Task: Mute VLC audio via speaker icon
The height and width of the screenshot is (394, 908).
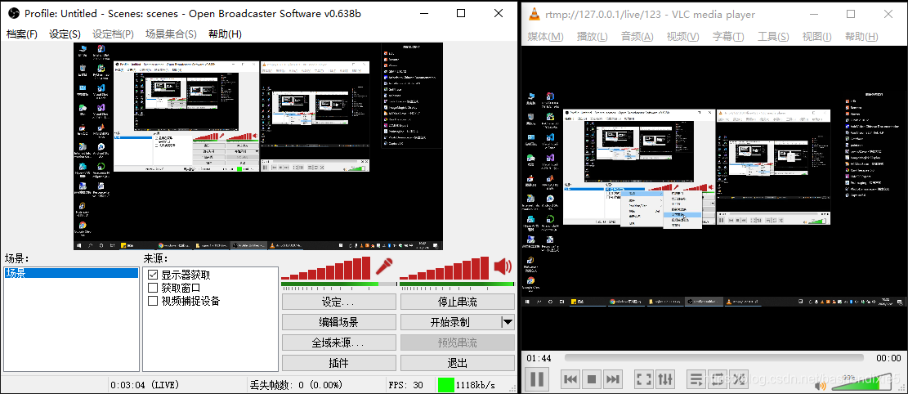Action: [x=820, y=385]
